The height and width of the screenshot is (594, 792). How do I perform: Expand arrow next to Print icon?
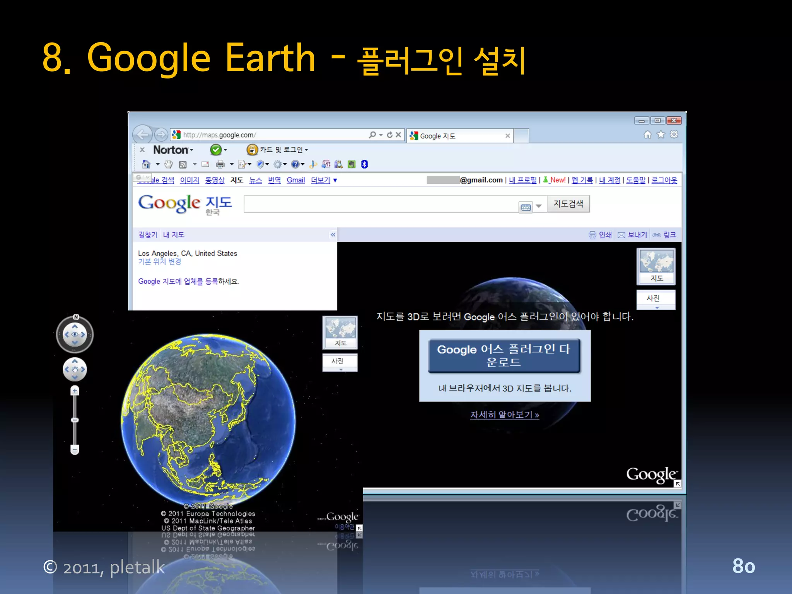click(x=232, y=164)
